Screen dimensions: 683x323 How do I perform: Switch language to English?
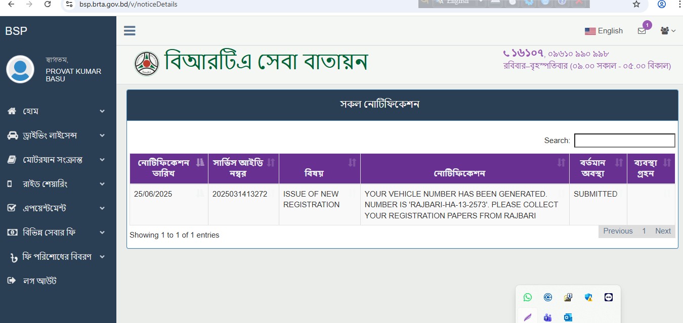click(x=604, y=31)
